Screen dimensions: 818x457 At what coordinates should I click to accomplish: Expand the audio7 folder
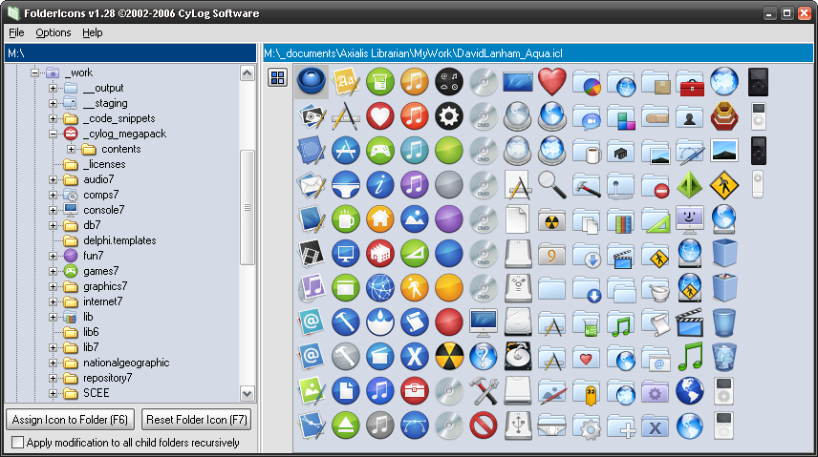[53, 179]
